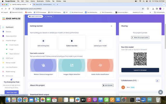Click Make this project public button
This screenshot has height=104, width=166.
click(x=140, y=37)
